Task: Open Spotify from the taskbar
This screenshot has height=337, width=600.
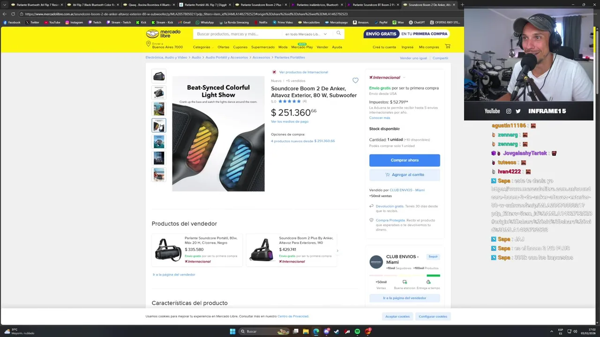Action: pos(357,331)
